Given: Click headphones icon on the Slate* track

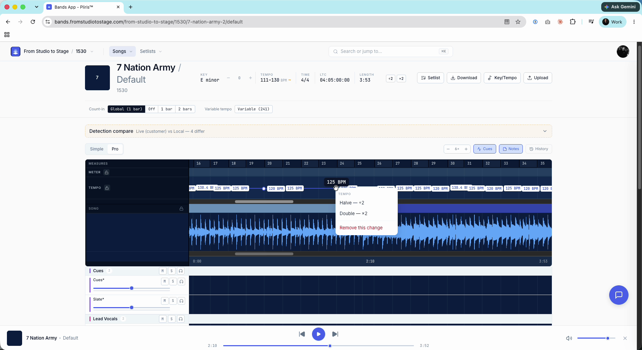Looking at the screenshot, I should point(181,301).
